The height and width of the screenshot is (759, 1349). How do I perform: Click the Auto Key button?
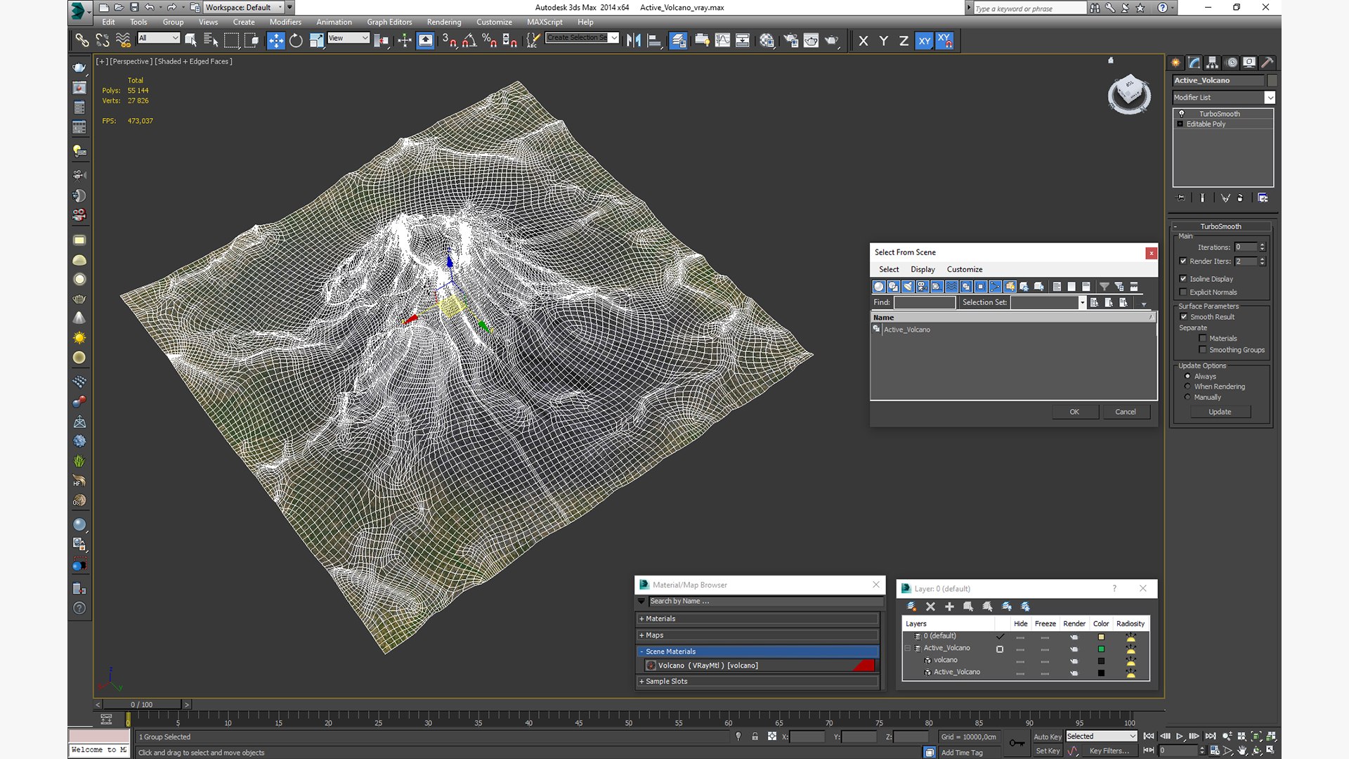coord(1047,737)
